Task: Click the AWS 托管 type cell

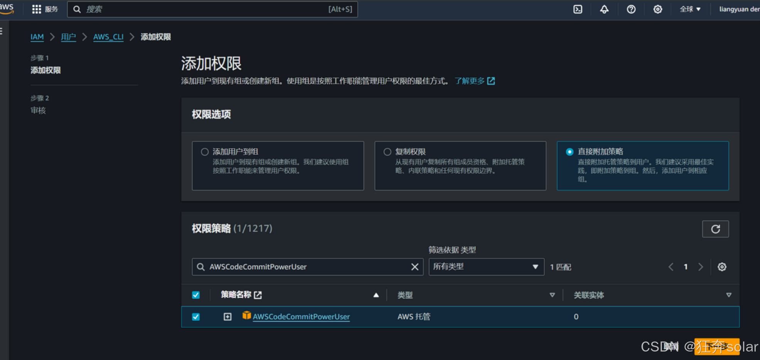Action: [414, 317]
